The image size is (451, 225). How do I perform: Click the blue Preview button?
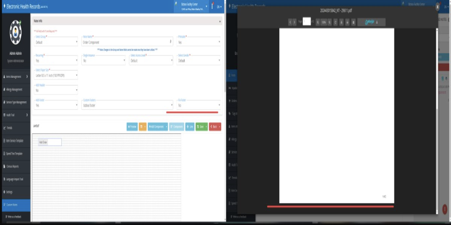click(x=132, y=127)
